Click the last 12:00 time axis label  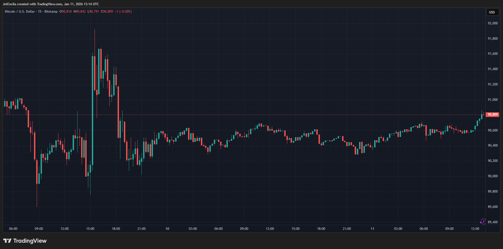(475, 229)
